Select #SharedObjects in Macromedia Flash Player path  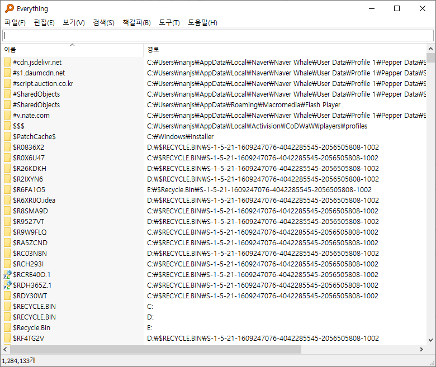(x=36, y=105)
